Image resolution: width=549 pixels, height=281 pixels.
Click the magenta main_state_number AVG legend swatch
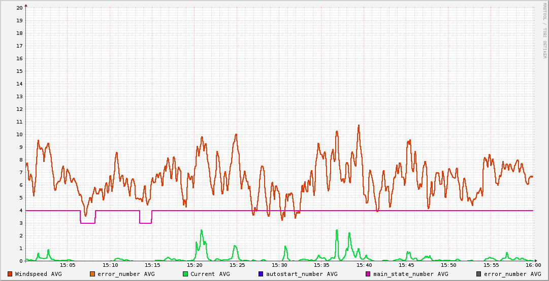(x=368, y=274)
